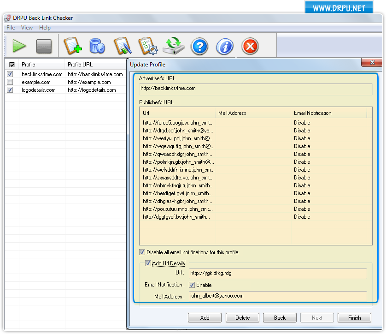Image resolution: width=386 pixels, height=334 pixels.
Task: Open the View menu
Action: [x=27, y=28]
